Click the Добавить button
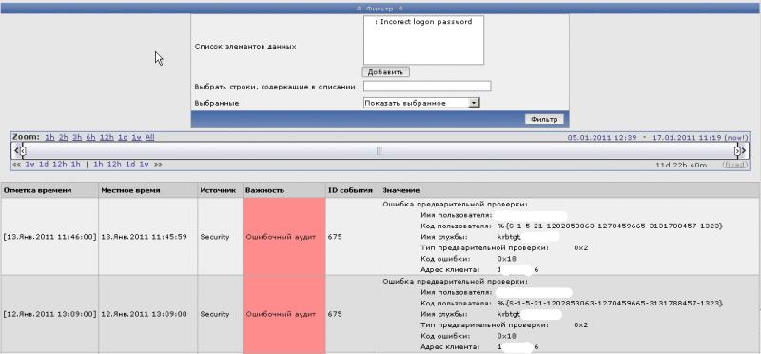Screen dimensions: 761x354 click(x=386, y=72)
